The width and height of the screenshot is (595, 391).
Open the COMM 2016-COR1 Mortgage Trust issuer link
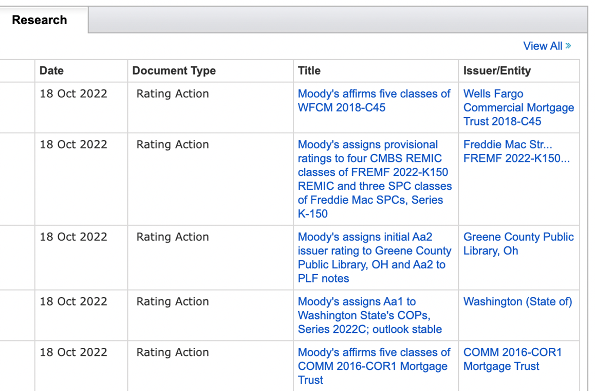tap(512, 359)
